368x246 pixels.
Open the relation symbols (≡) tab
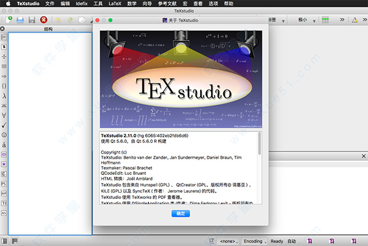[4, 66]
